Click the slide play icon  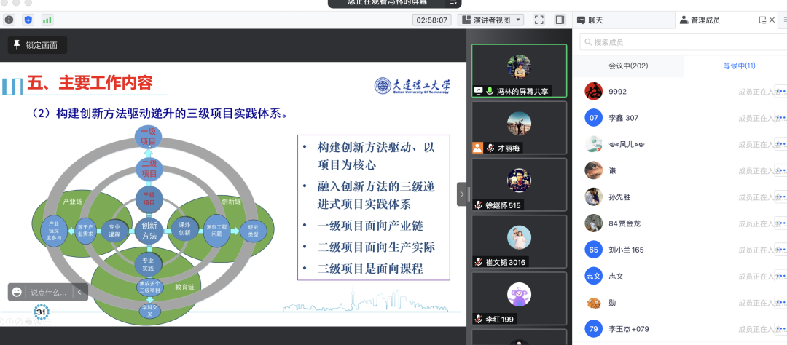9,322
